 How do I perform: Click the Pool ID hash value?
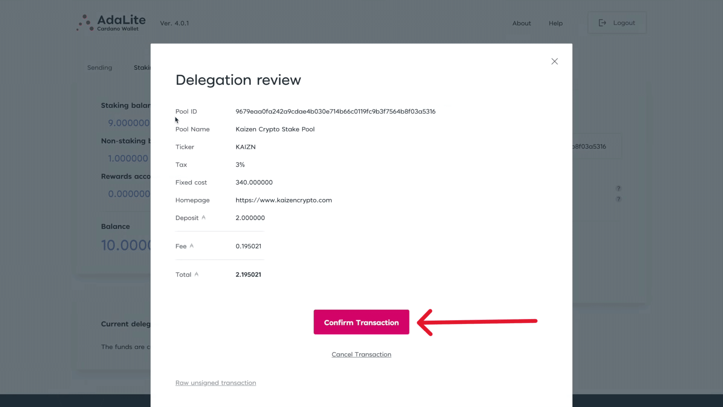click(335, 112)
